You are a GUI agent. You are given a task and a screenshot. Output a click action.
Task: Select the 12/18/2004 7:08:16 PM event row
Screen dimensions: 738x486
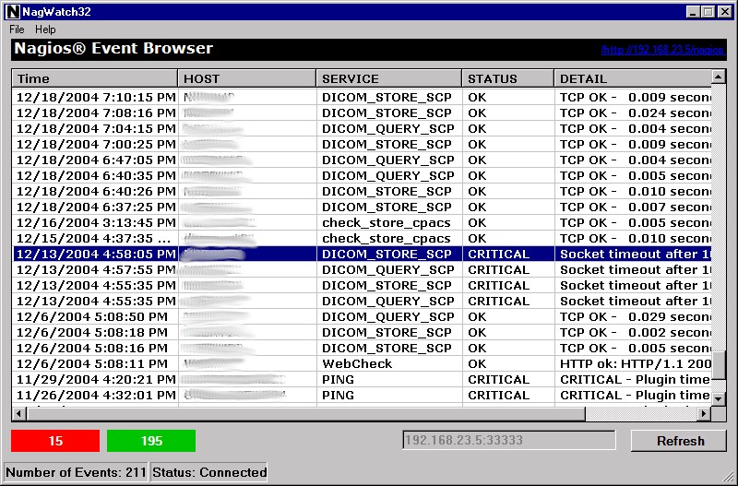coord(362,113)
